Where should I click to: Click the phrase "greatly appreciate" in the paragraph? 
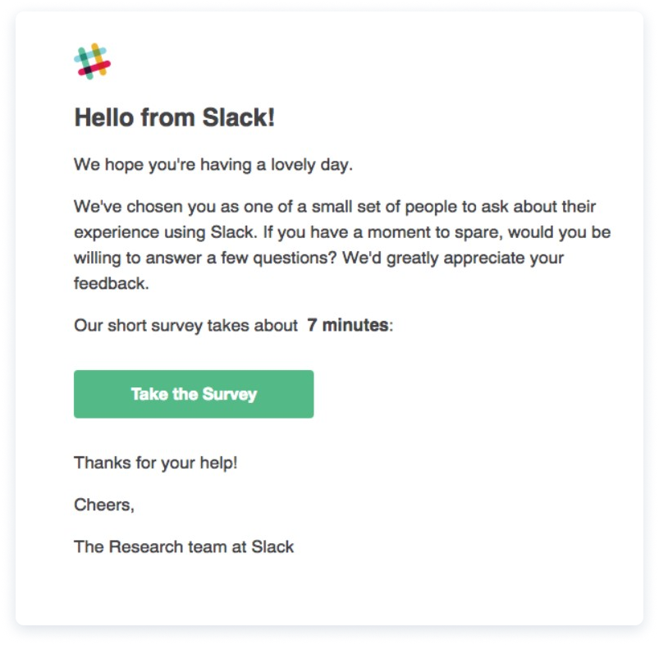[455, 258]
